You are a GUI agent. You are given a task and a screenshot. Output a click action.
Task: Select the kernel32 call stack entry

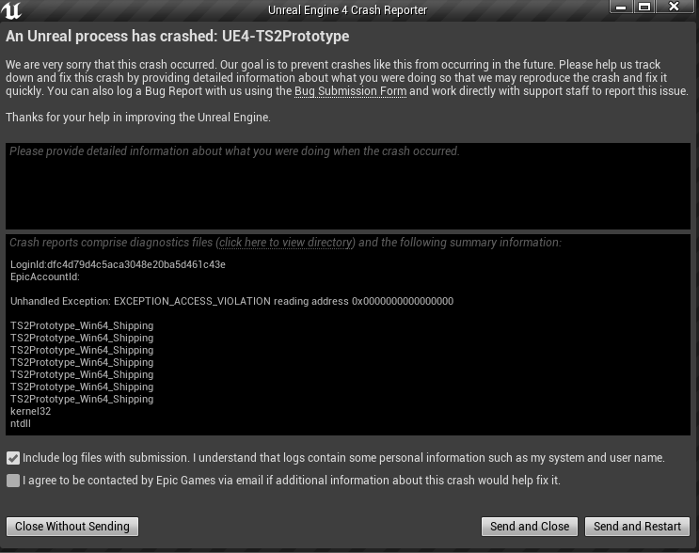pyautogui.click(x=30, y=411)
